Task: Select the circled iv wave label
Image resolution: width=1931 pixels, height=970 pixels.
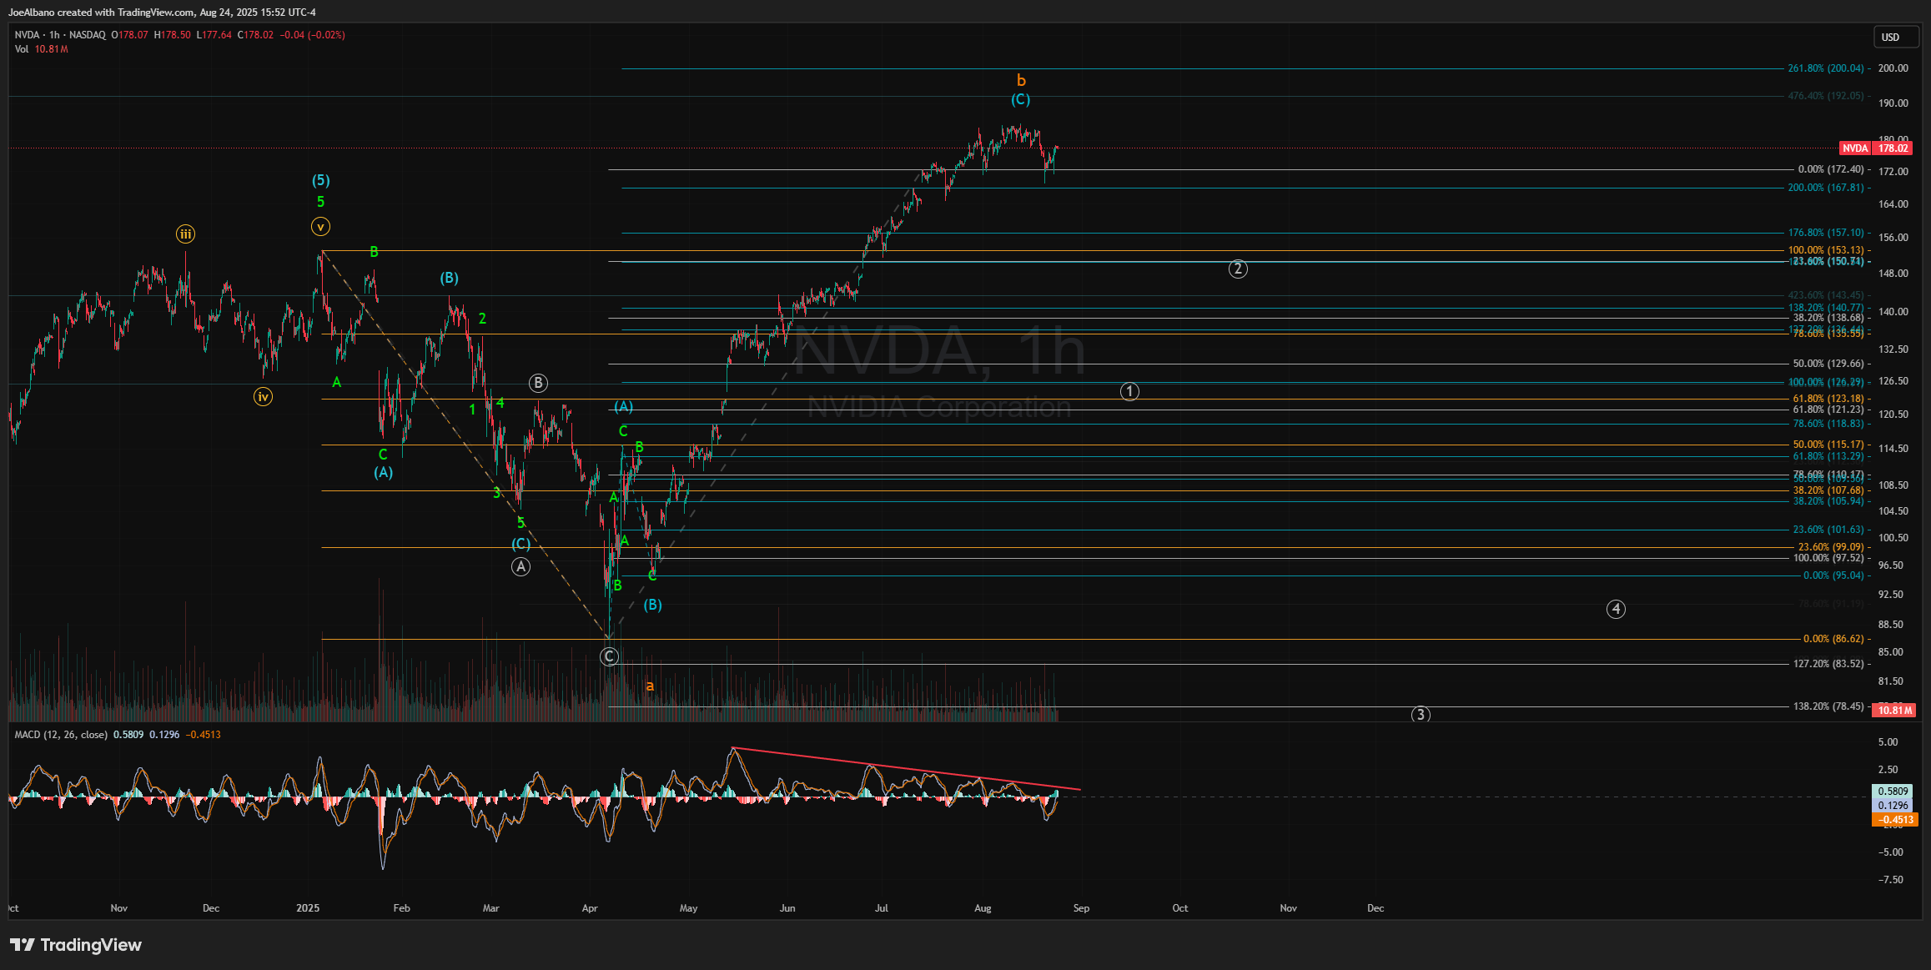Action: click(263, 397)
